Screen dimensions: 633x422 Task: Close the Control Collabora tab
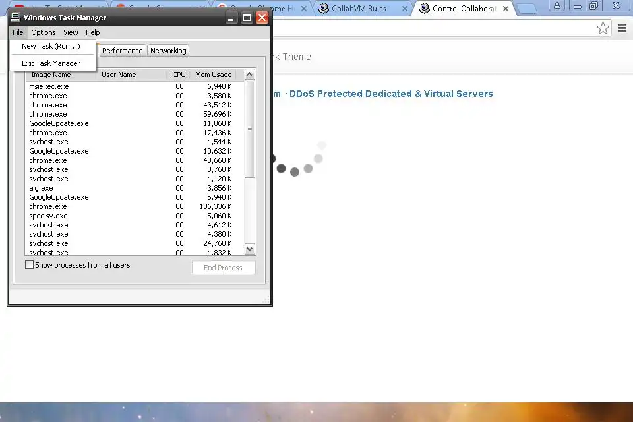[x=506, y=9]
